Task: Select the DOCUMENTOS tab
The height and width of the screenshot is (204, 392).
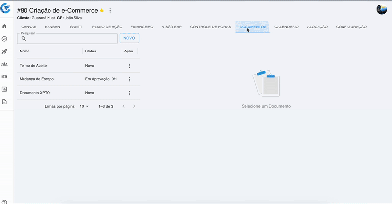Action: (253, 27)
